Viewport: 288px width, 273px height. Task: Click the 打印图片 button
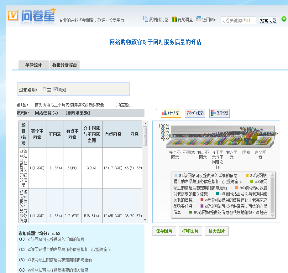pos(190,231)
